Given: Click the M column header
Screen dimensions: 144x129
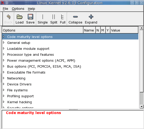Looking at the screenshot, I should click(103, 30).
